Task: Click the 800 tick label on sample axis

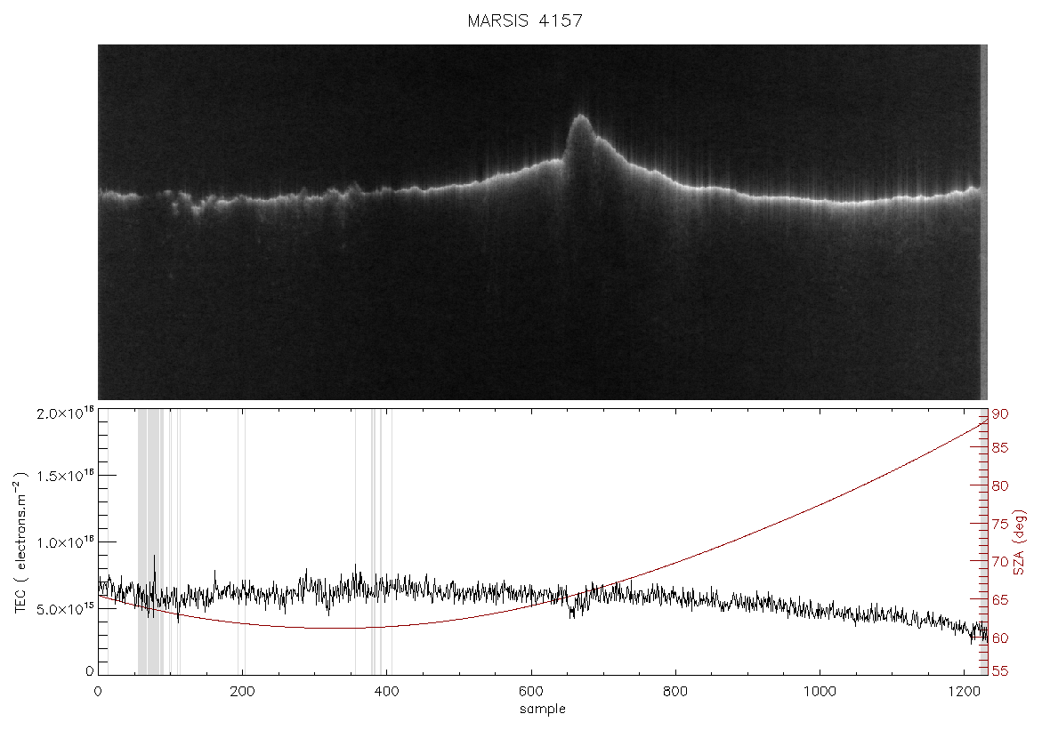Action: 675,691
